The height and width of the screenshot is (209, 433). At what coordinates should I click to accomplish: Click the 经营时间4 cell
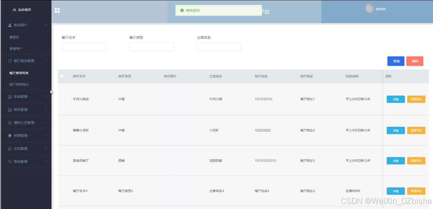coord(353,191)
